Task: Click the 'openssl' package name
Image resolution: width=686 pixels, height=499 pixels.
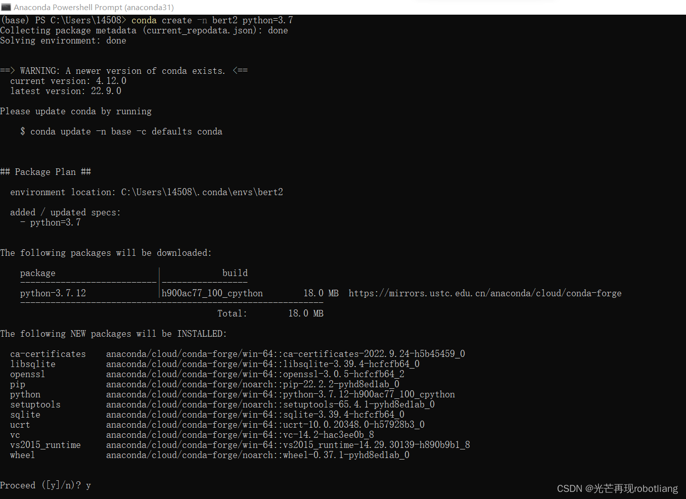Action: (28, 374)
